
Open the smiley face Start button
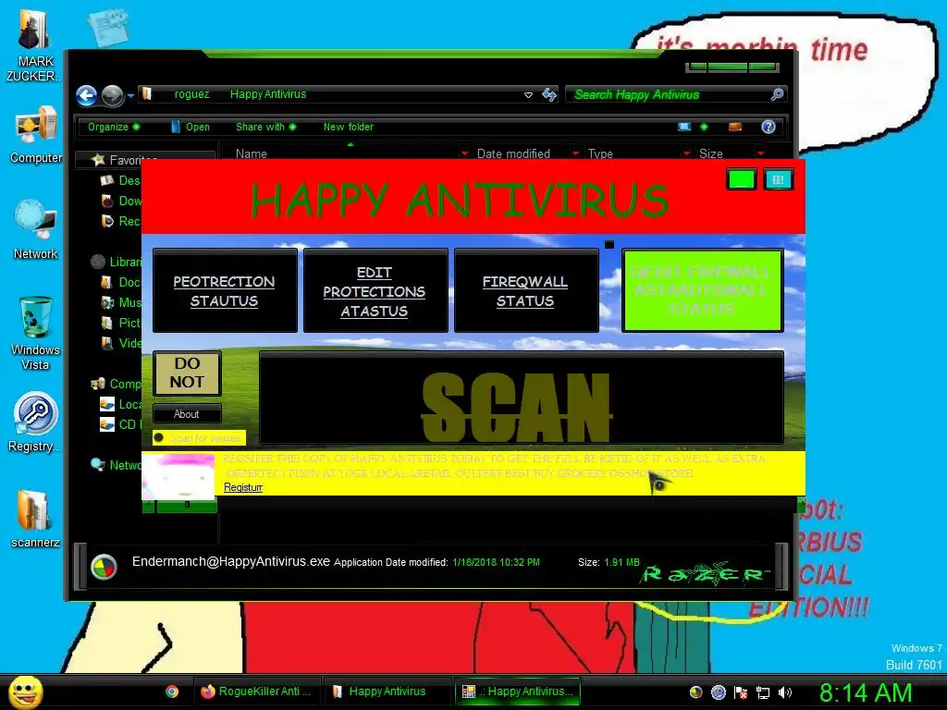point(26,692)
